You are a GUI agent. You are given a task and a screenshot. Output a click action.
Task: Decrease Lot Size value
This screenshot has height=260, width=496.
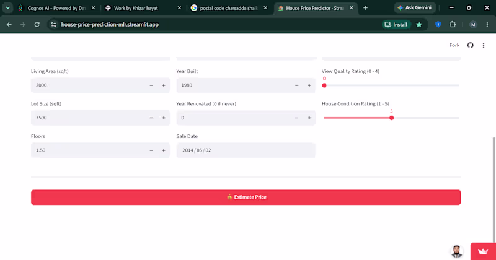pyautogui.click(x=151, y=118)
